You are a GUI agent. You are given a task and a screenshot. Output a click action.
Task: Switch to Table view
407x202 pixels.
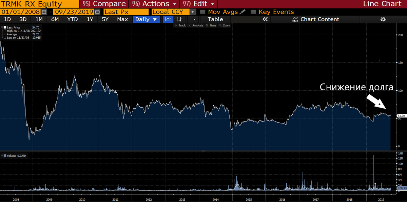(215, 19)
